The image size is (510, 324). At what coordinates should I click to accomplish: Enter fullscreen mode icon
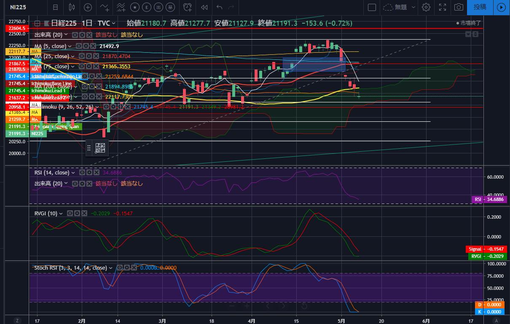[443, 7]
